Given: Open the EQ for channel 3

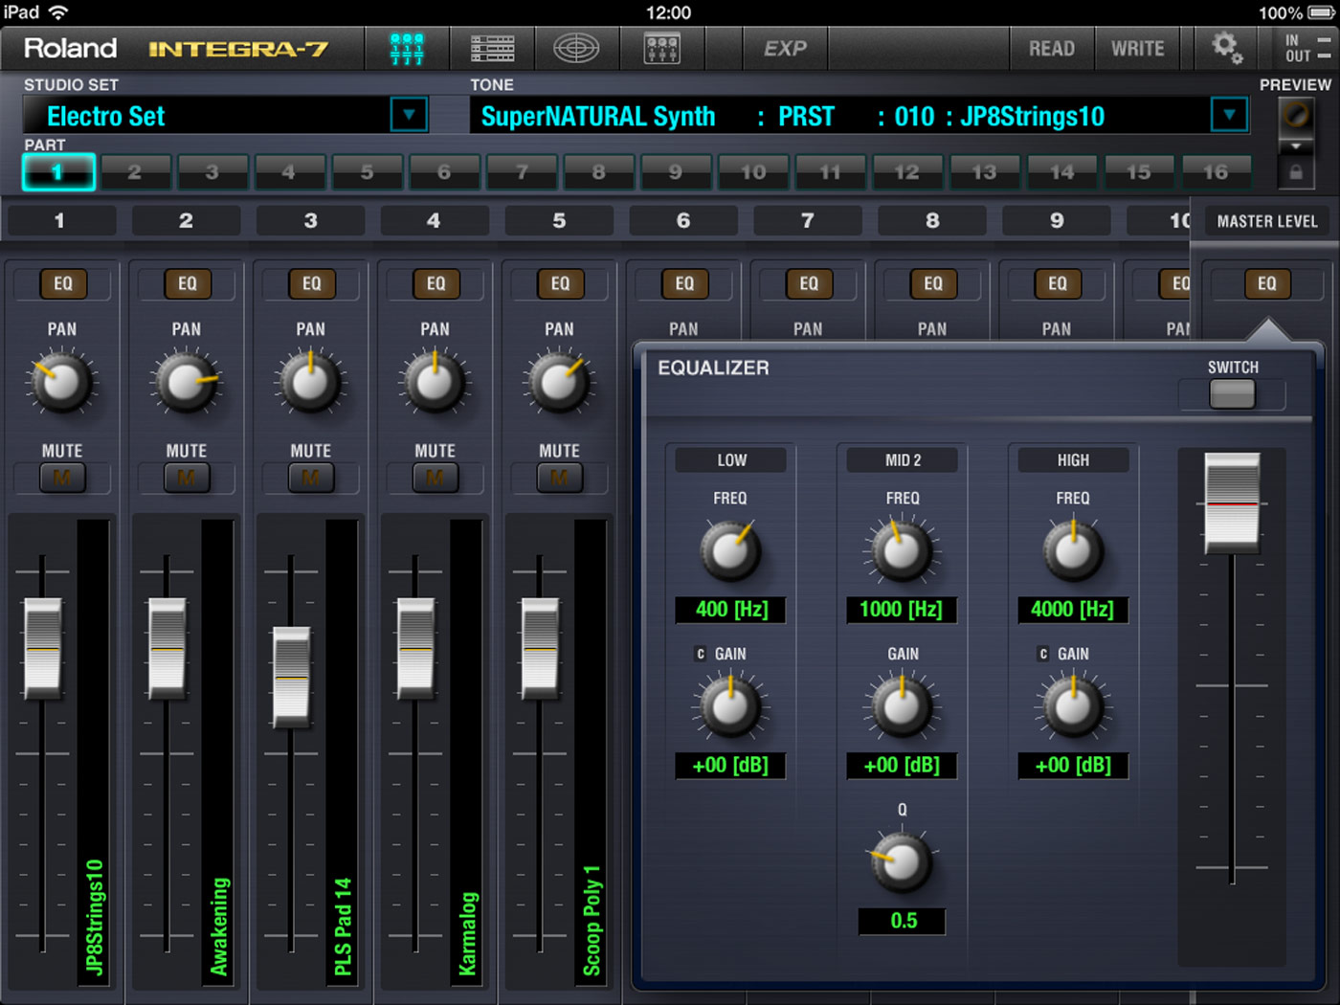Looking at the screenshot, I should [311, 283].
